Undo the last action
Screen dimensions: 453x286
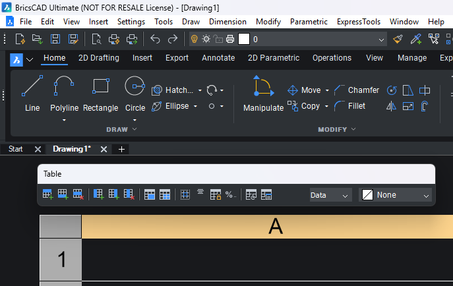(155, 39)
